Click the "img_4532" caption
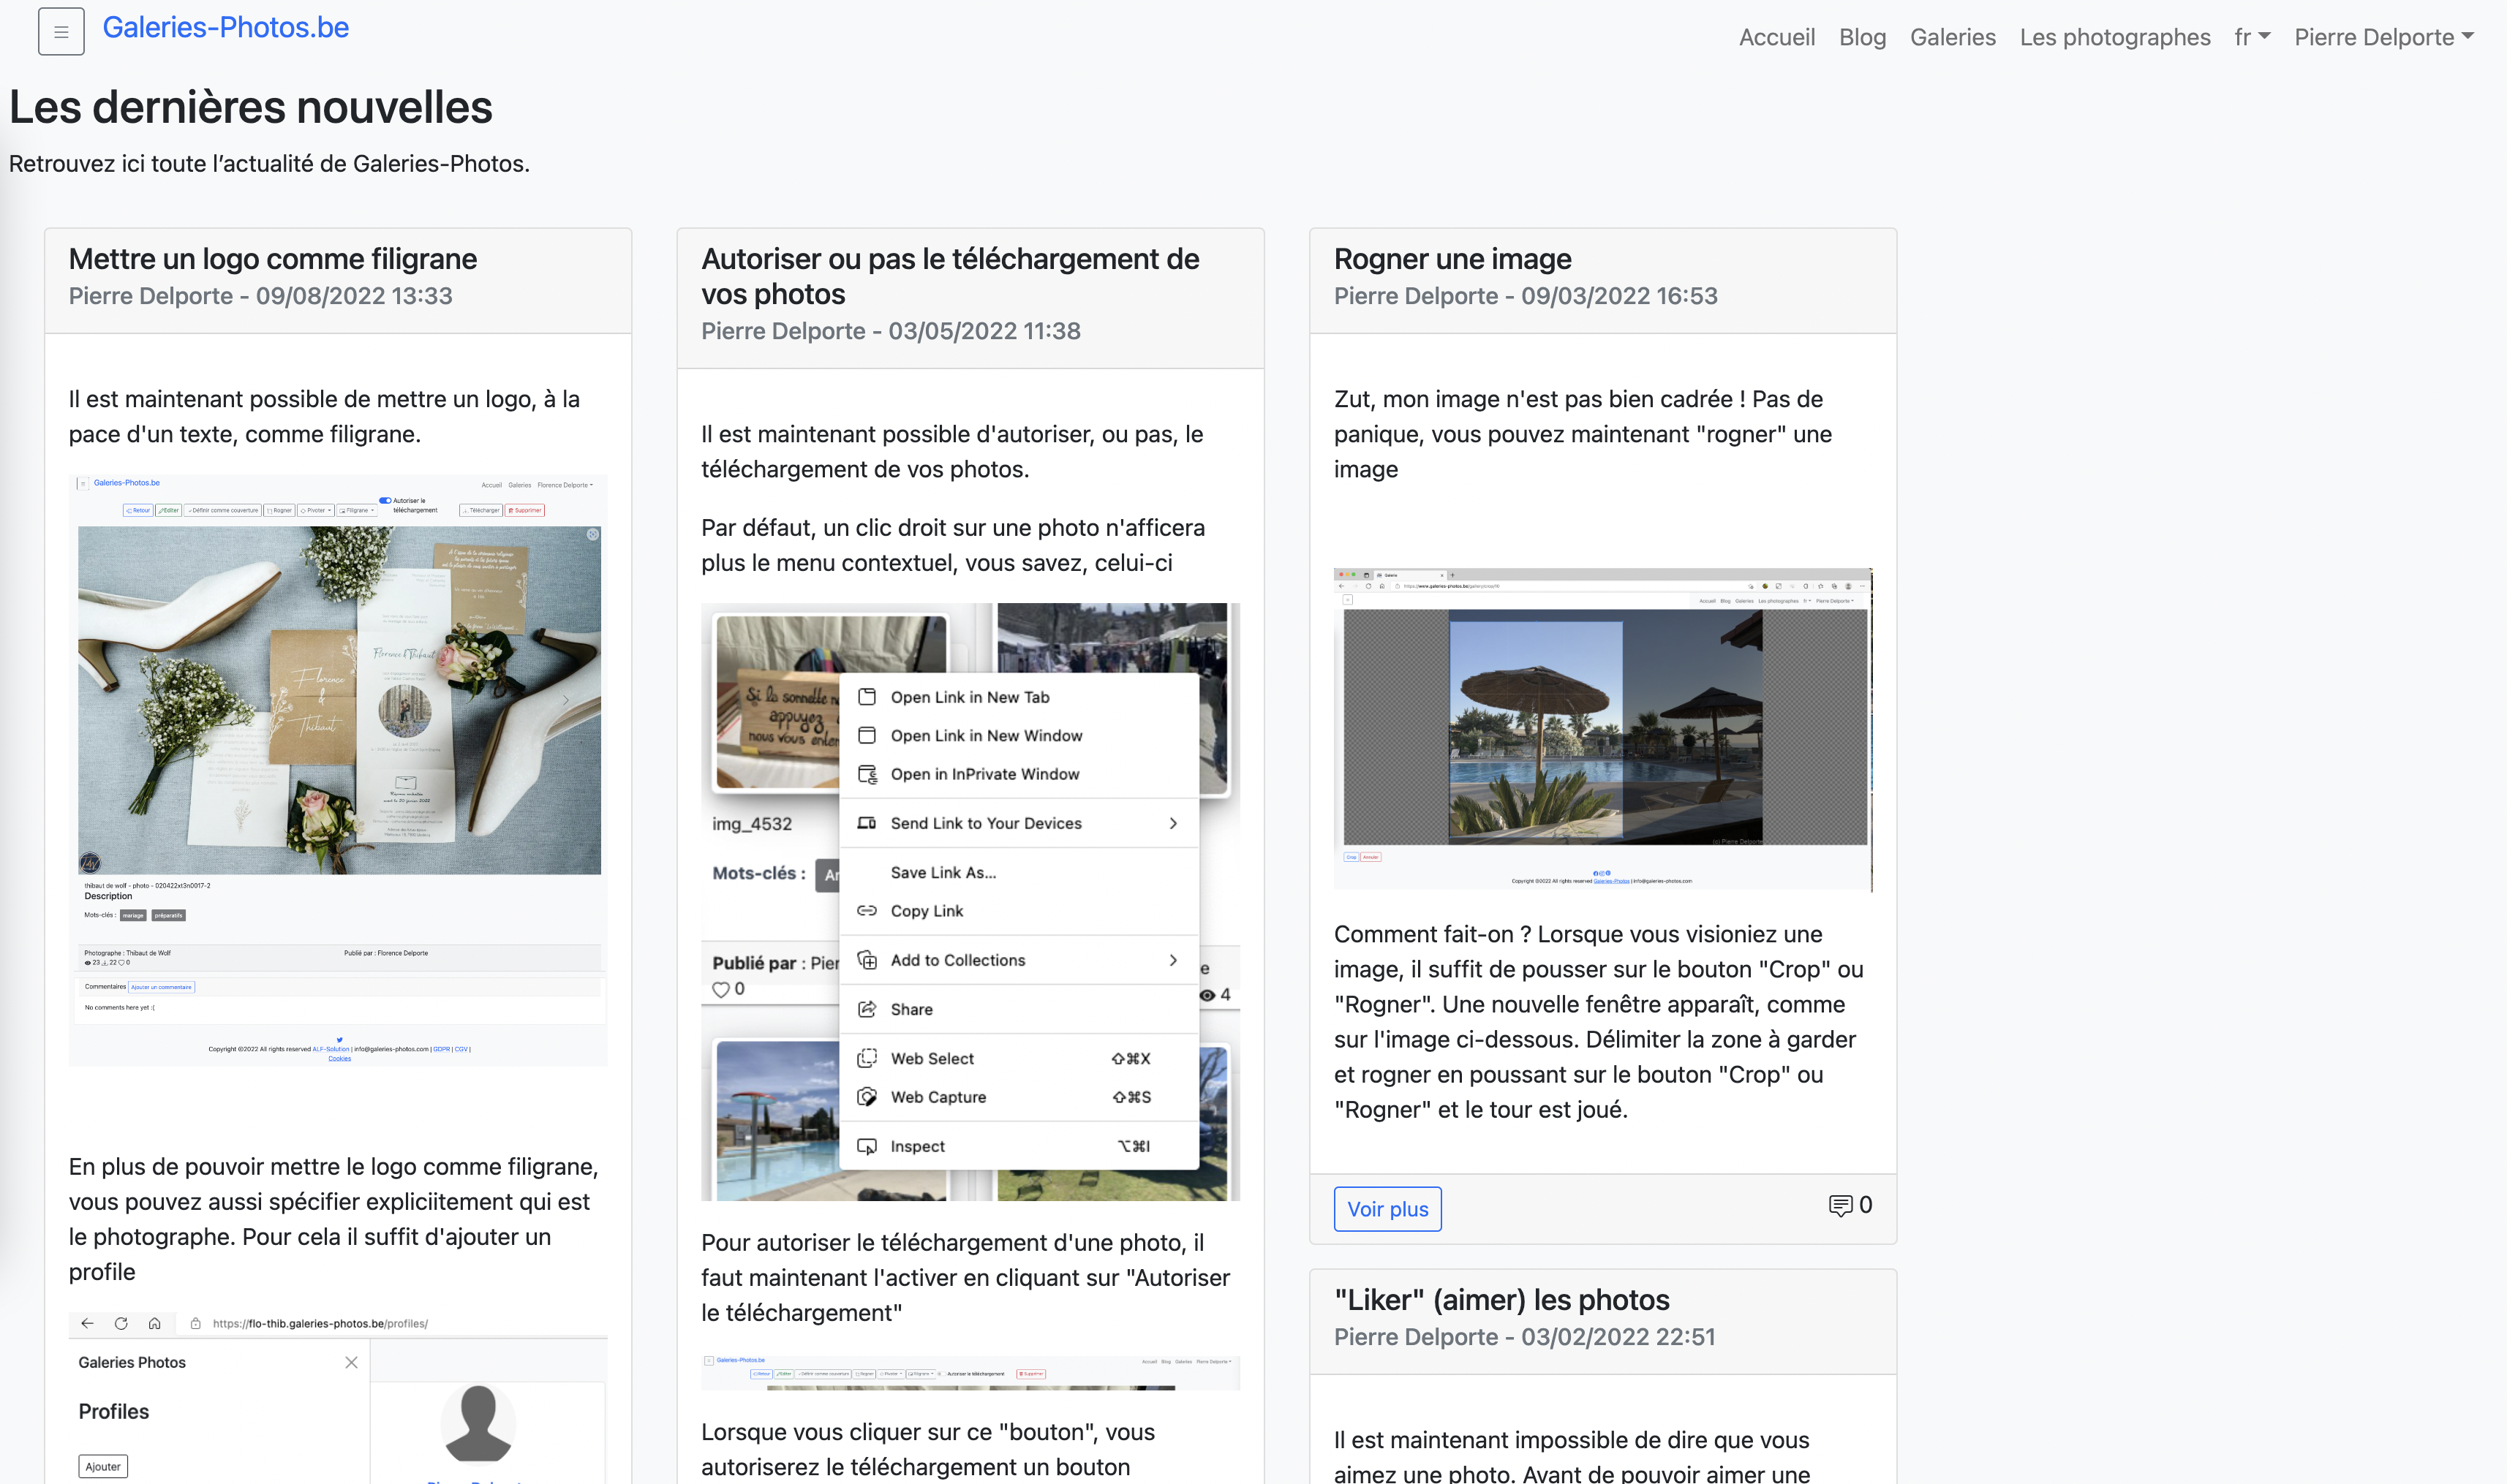The width and height of the screenshot is (2507, 1484). 751,824
